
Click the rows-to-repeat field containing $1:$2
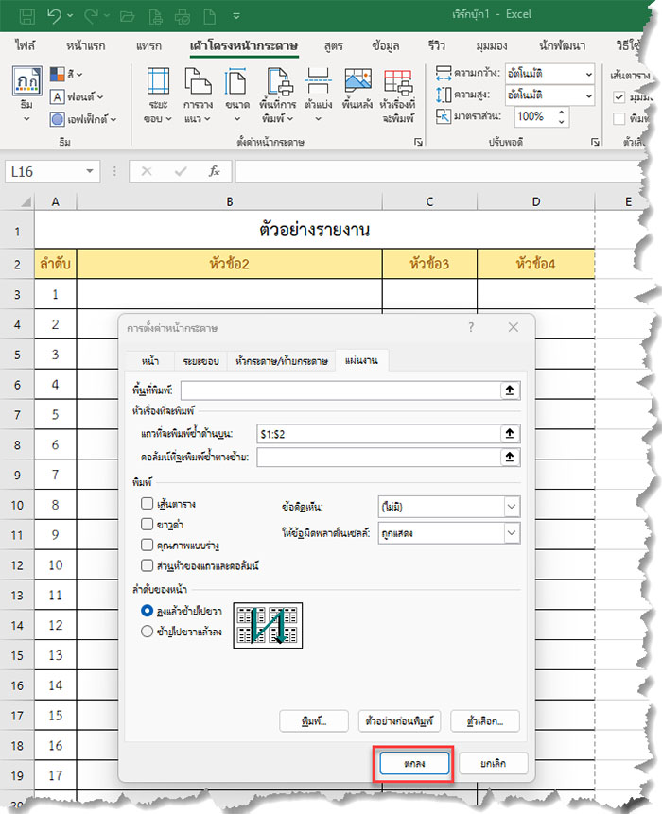[x=378, y=433]
